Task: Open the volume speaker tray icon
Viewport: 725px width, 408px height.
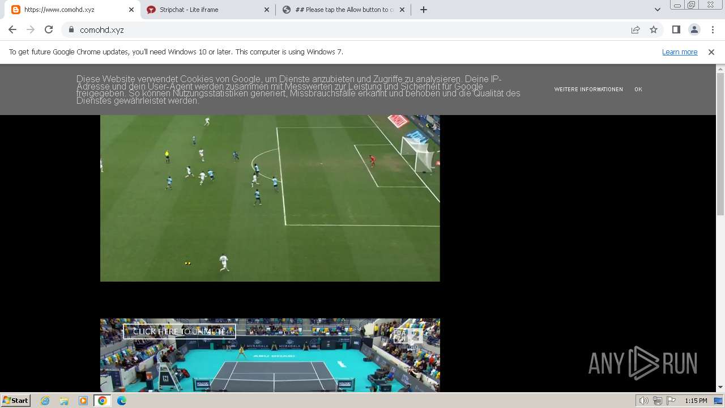Action: (643, 401)
